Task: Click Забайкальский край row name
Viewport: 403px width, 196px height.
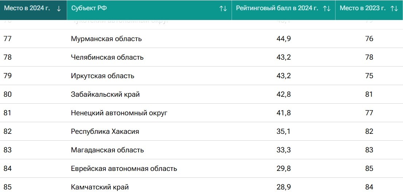Action: click(105, 95)
